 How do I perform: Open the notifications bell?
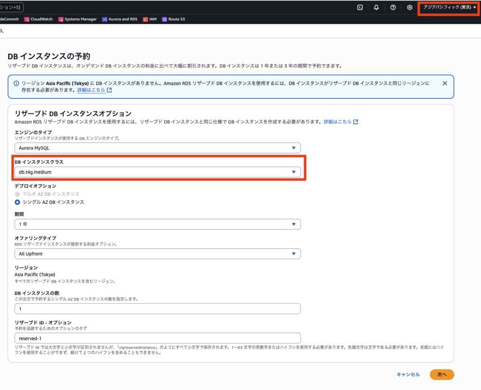pos(376,8)
